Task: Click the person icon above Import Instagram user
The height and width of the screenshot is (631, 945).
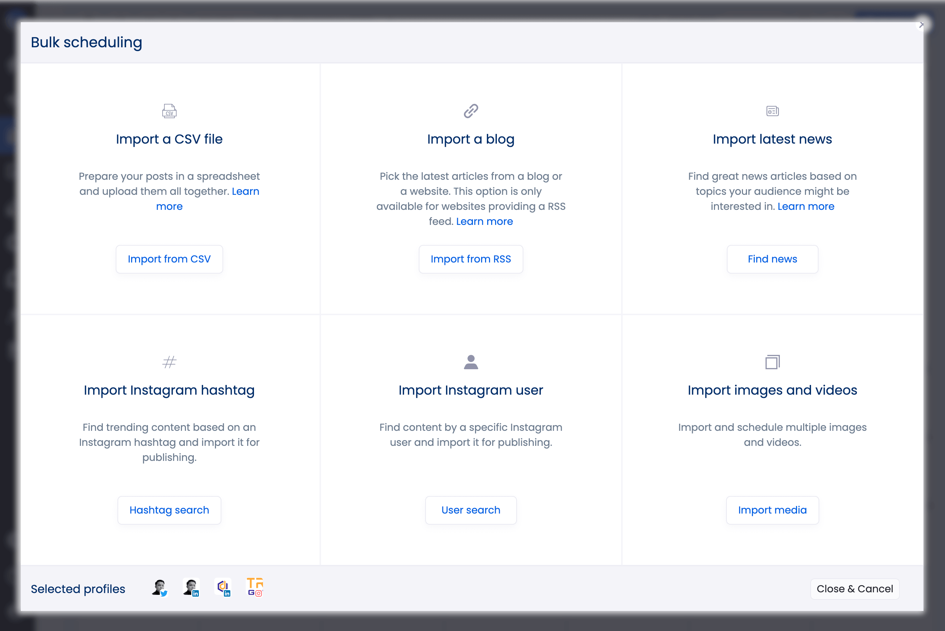Action: click(x=470, y=362)
